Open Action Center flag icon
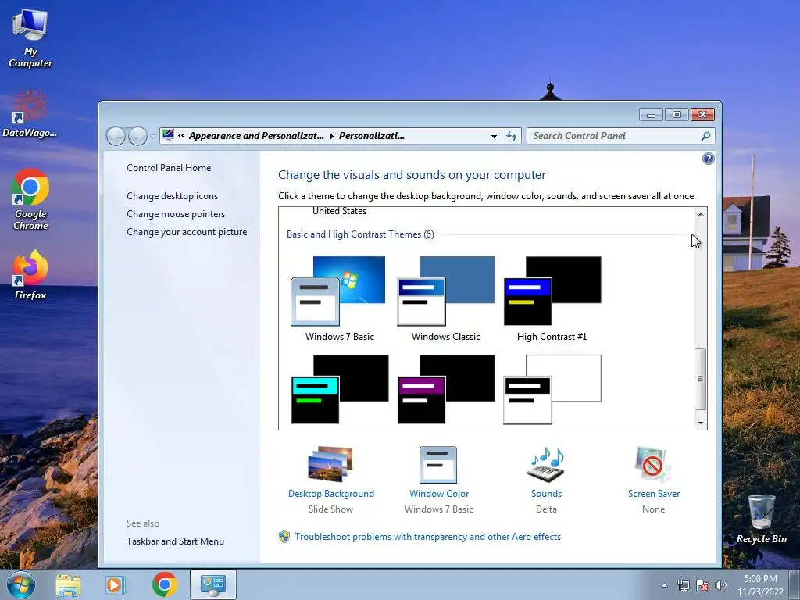The image size is (800, 600). pyautogui.click(x=702, y=585)
